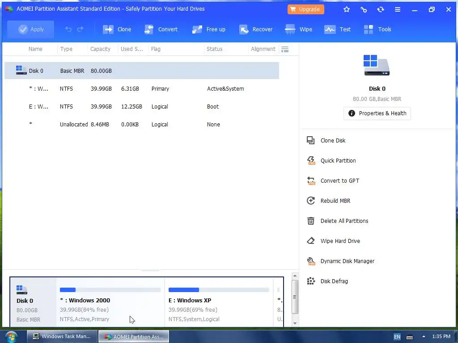Click the key-shaped icon in title bar
The height and width of the screenshot is (343, 458).
(363, 9)
